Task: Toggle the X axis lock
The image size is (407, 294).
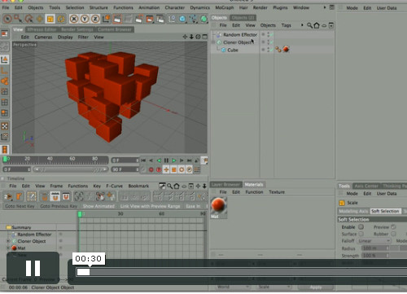Action: pyautogui.click(x=74, y=19)
